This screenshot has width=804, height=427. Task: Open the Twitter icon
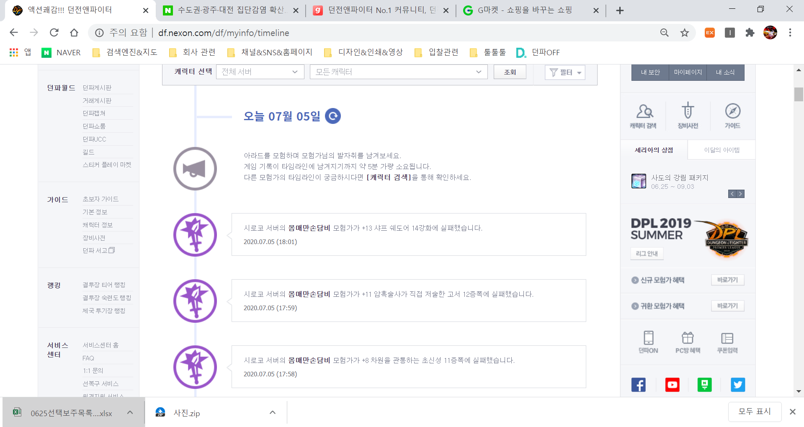point(738,385)
